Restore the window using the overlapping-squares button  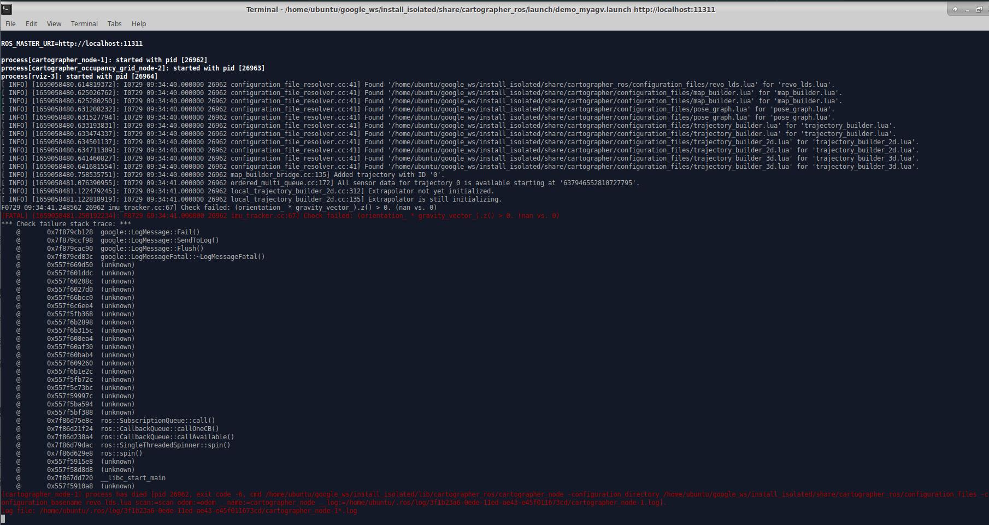[979, 9]
